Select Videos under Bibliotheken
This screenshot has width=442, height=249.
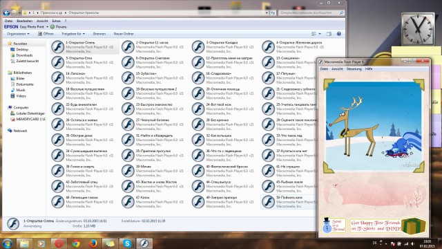point(21,96)
